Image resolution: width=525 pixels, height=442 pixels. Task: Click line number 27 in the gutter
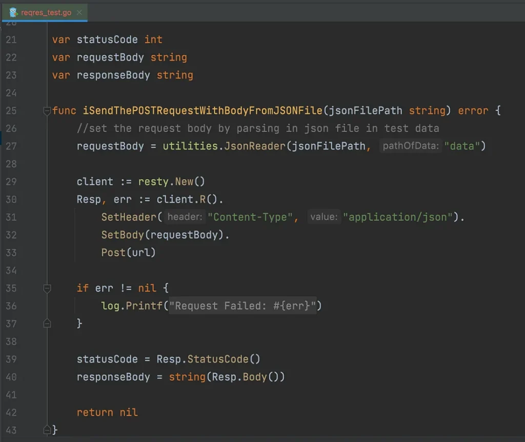11,146
